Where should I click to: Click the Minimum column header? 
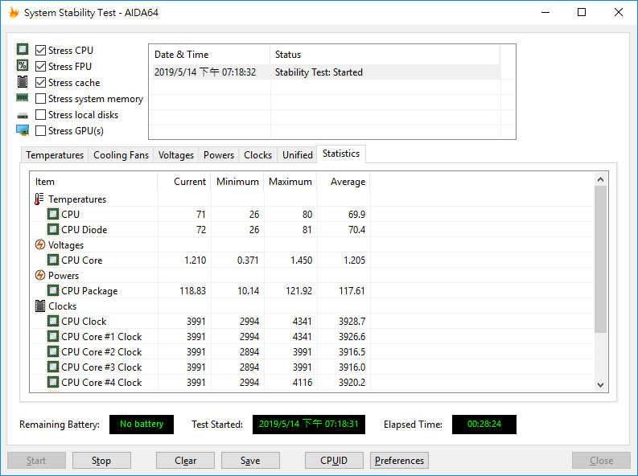tap(237, 182)
